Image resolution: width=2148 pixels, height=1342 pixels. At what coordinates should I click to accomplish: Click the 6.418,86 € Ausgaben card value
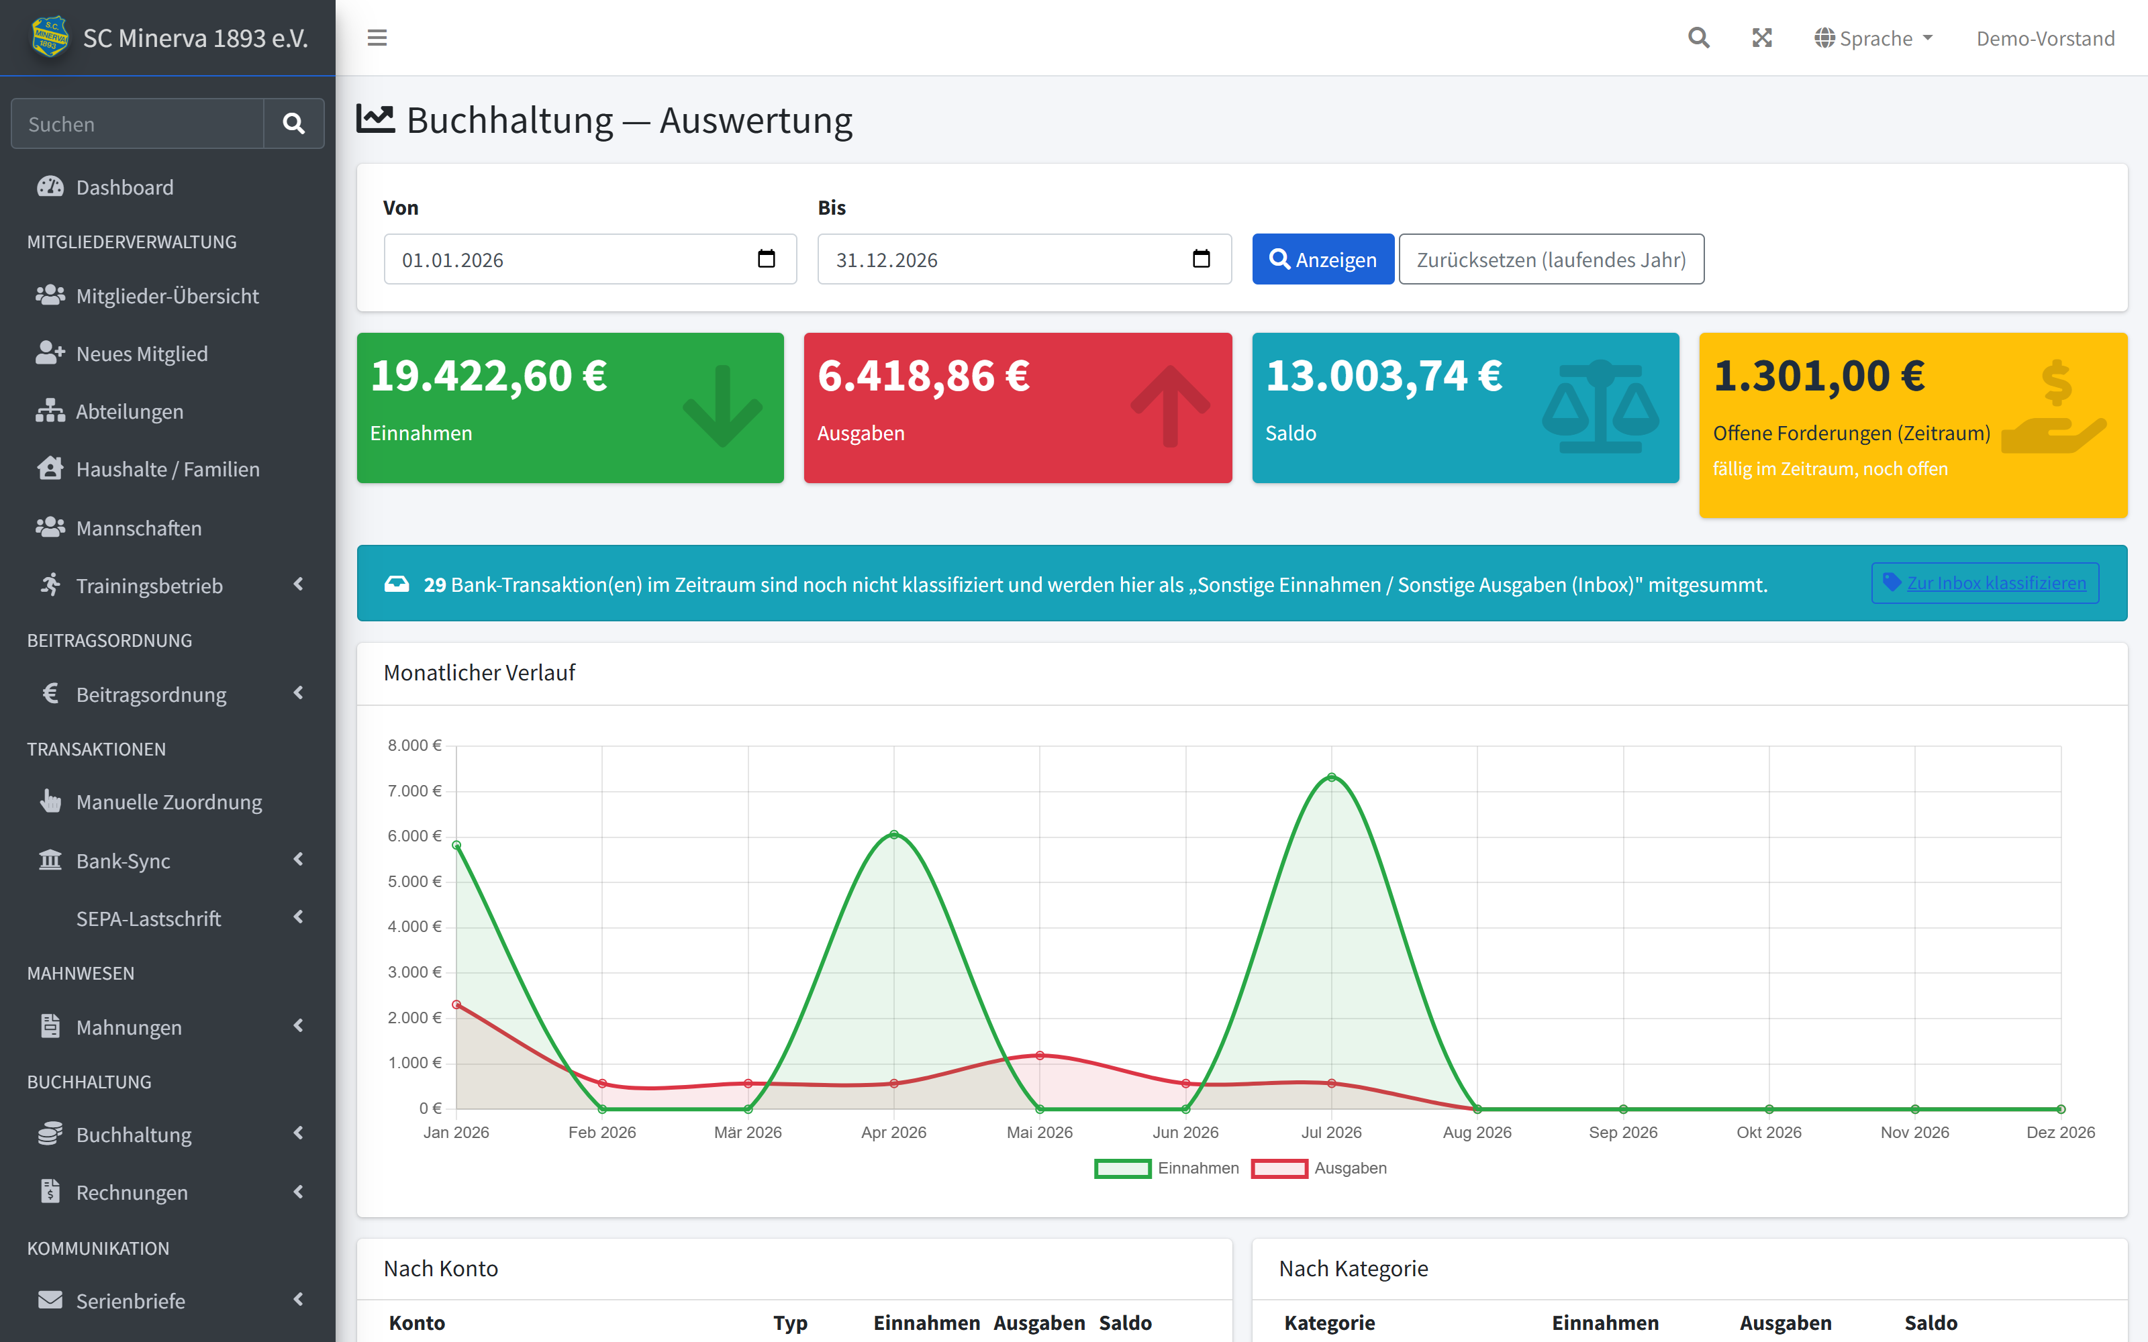point(924,376)
